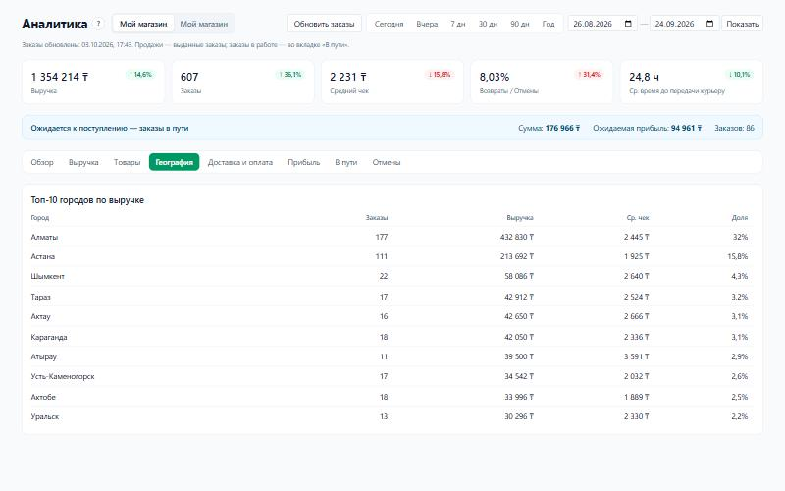Open the Товары tab
This screenshot has width=785, height=491.
[x=128, y=162]
